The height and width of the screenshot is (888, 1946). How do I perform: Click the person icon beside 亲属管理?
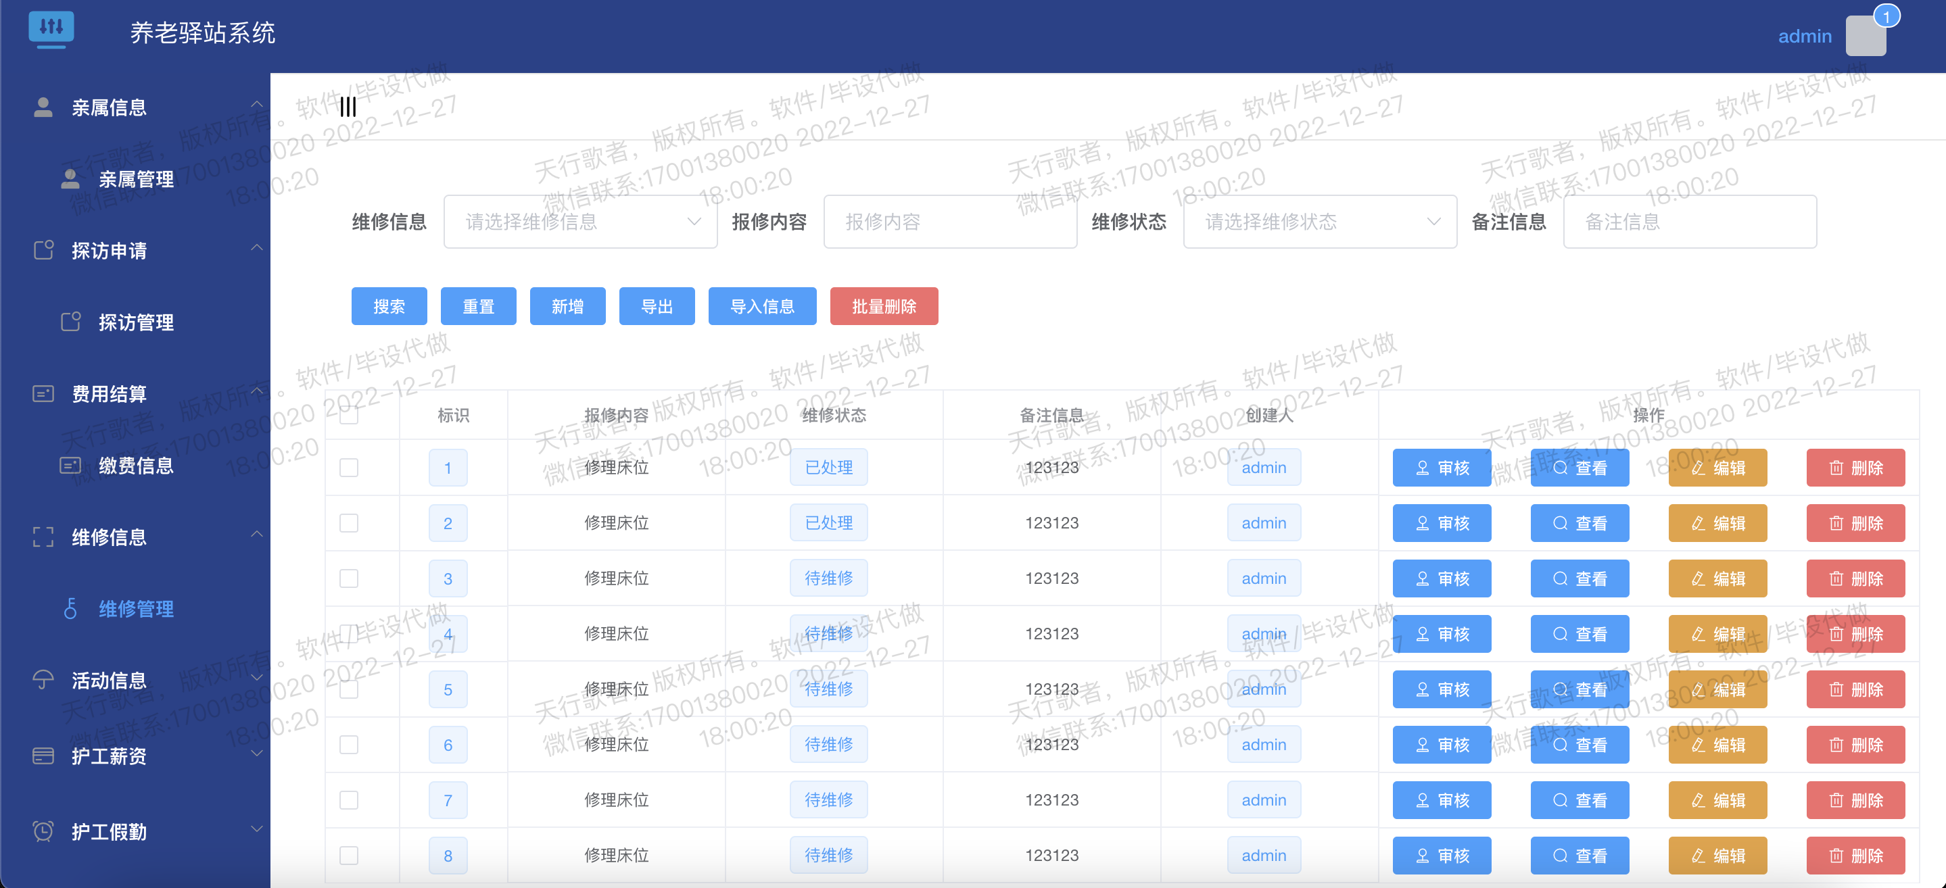[70, 179]
